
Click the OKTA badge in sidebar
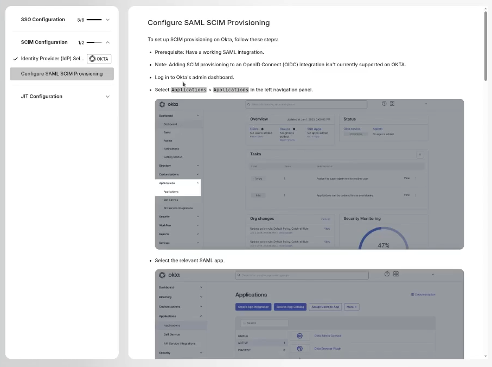[99, 59]
